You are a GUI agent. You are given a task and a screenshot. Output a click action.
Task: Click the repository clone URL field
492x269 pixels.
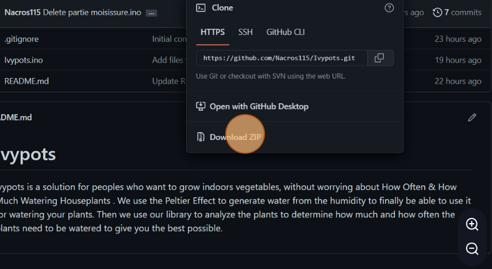click(x=282, y=58)
